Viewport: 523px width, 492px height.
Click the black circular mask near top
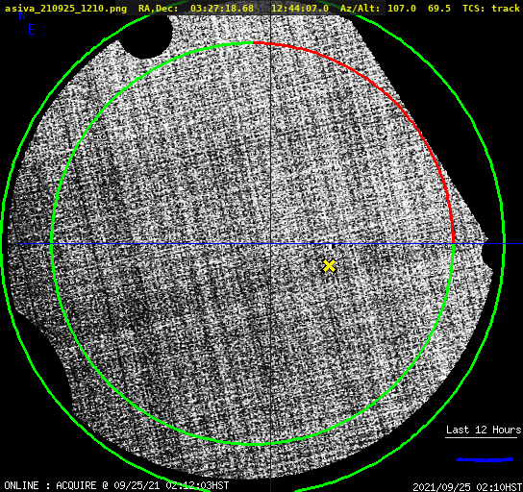(146, 35)
